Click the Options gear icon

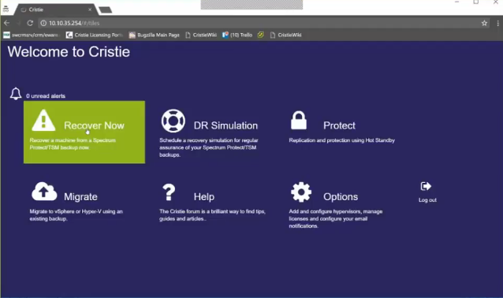tap(301, 192)
